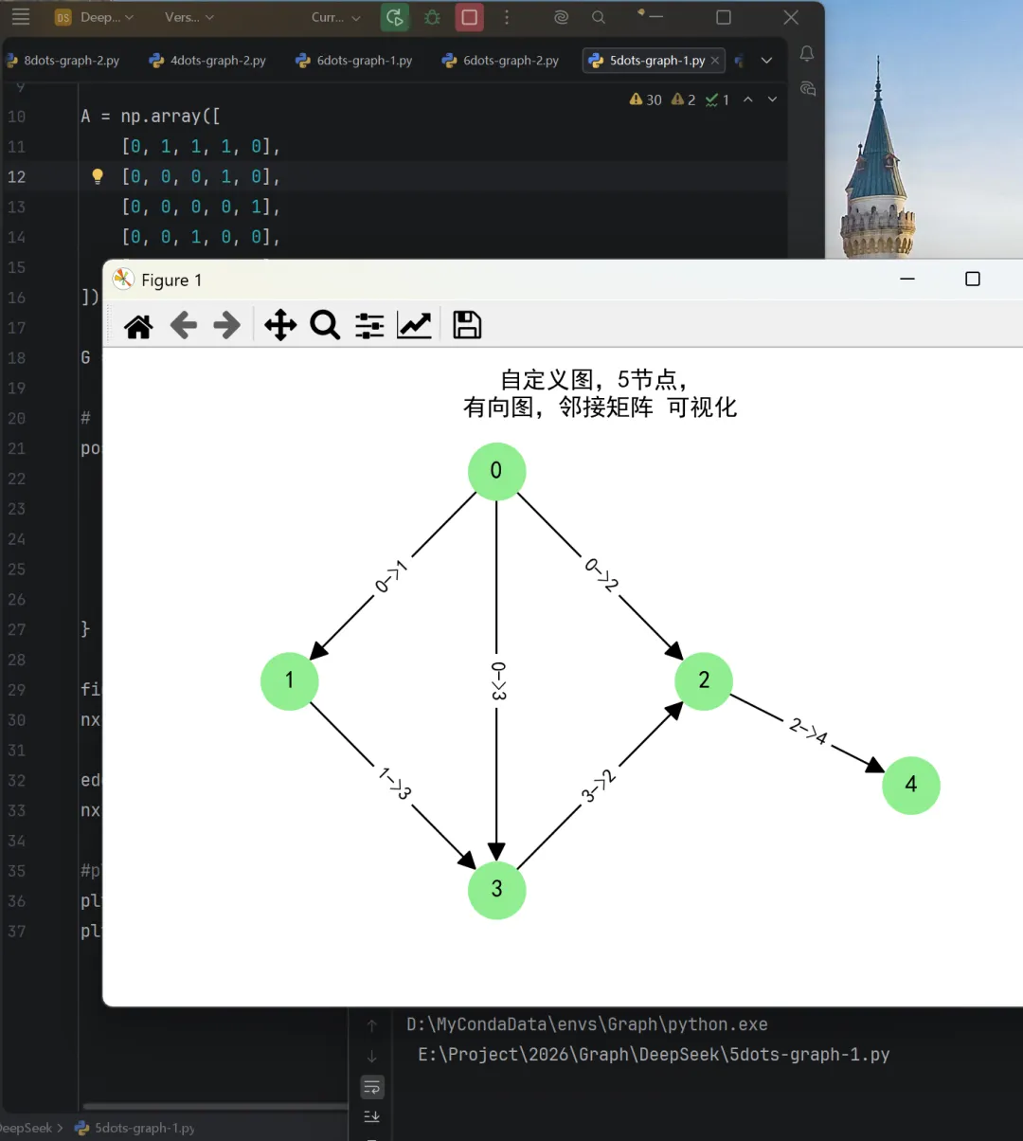
Task: Maximize the PyCharm window
Action: (x=724, y=17)
